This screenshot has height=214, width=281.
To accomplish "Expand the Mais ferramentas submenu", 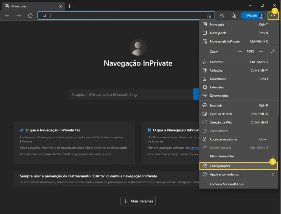I will pyautogui.click(x=238, y=156).
